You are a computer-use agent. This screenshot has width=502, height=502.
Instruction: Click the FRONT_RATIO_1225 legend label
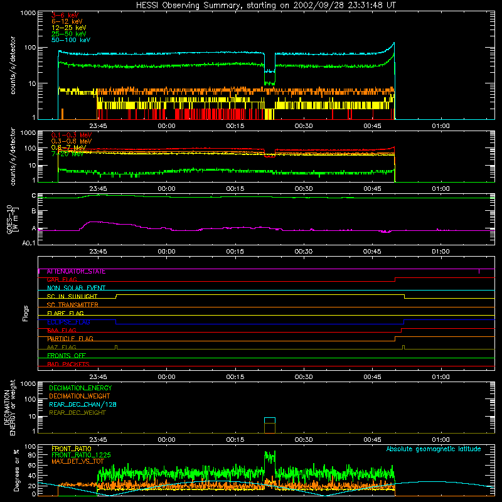[x=81, y=455]
